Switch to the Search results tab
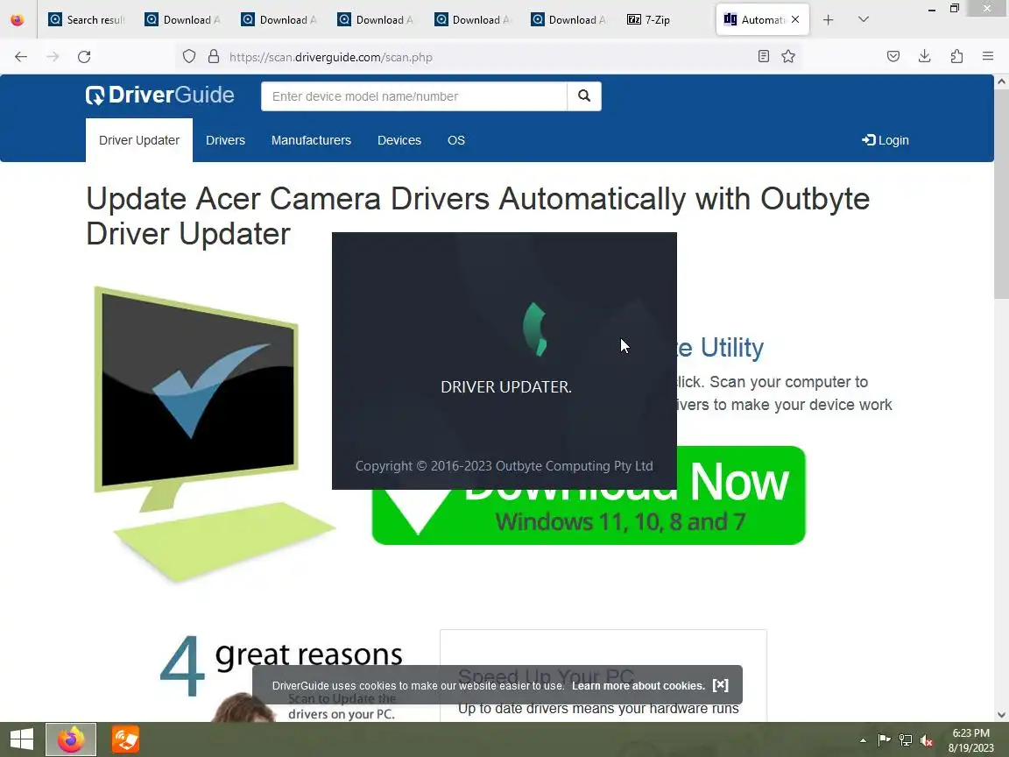 (86, 20)
